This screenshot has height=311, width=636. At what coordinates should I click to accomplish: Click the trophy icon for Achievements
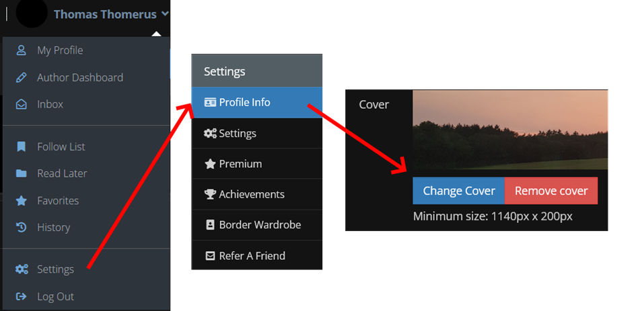click(x=210, y=194)
